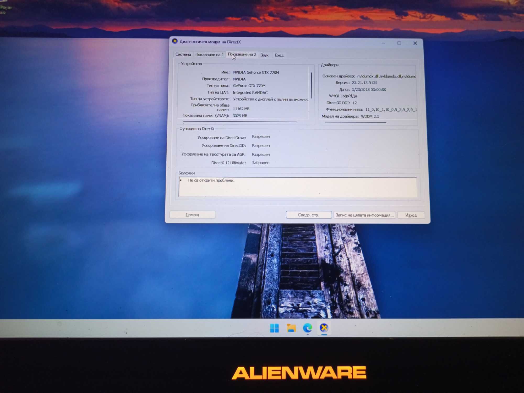Select the Производител value 'NVIDIA'

239,79
